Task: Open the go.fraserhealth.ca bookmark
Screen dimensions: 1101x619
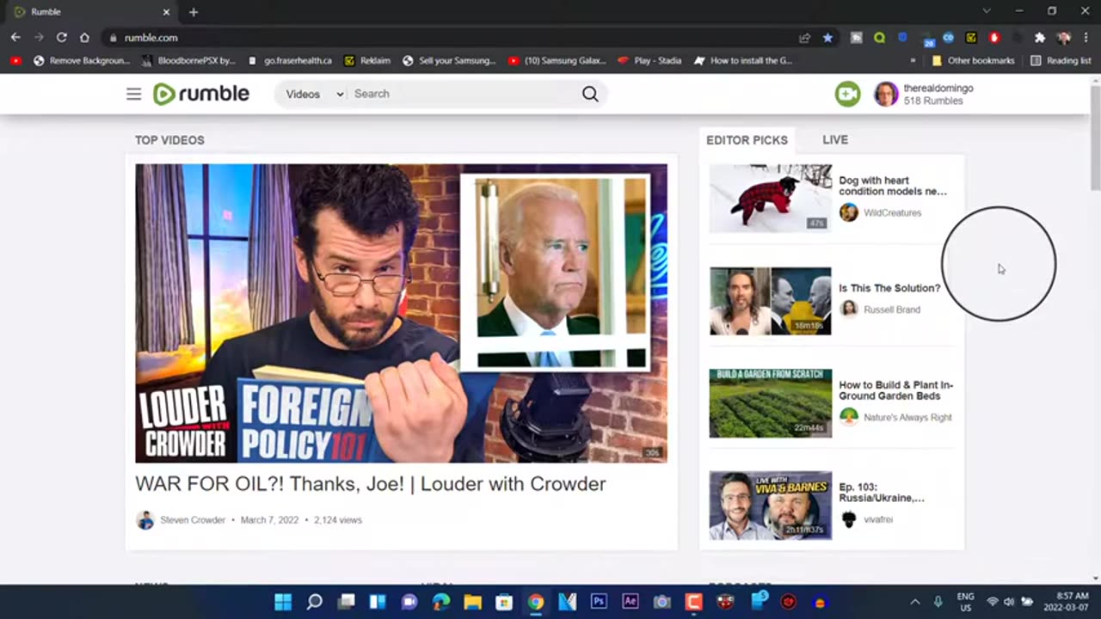Action: pos(290,61)
